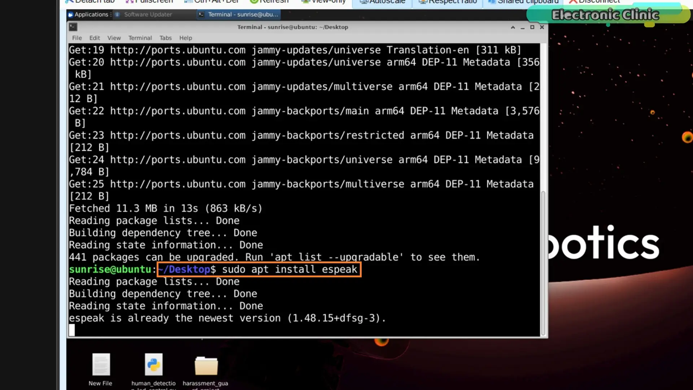Open the View menu in Terminal
The image size is (693, 390).
(114, 38)
